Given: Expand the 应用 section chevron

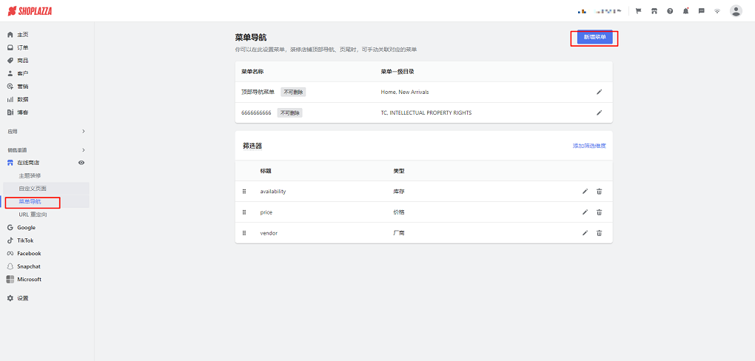Looking at the screenshot, I should [x=83, y=131].
